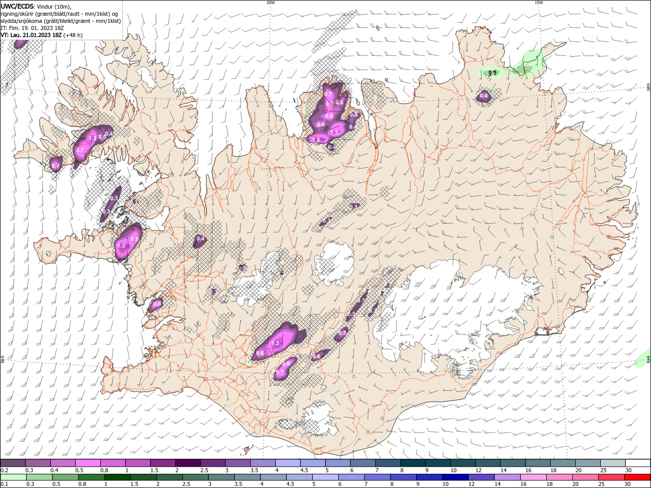The width and height of the screenshot is (651, 488).
Task: Click the 'UWC/ECDS: Vindur (10m),' title line
Action: (36, 6)
